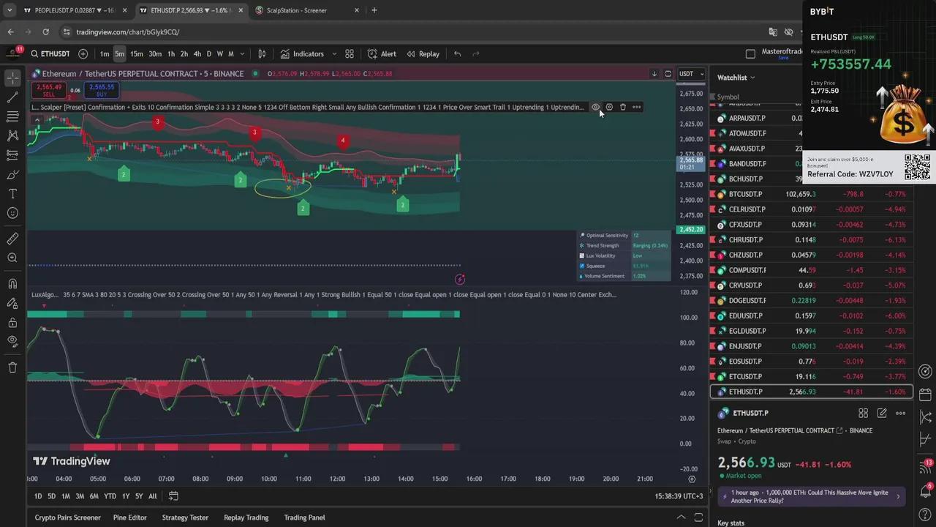
Task: Undo the last chart action
Action: (x=457, y=53)
